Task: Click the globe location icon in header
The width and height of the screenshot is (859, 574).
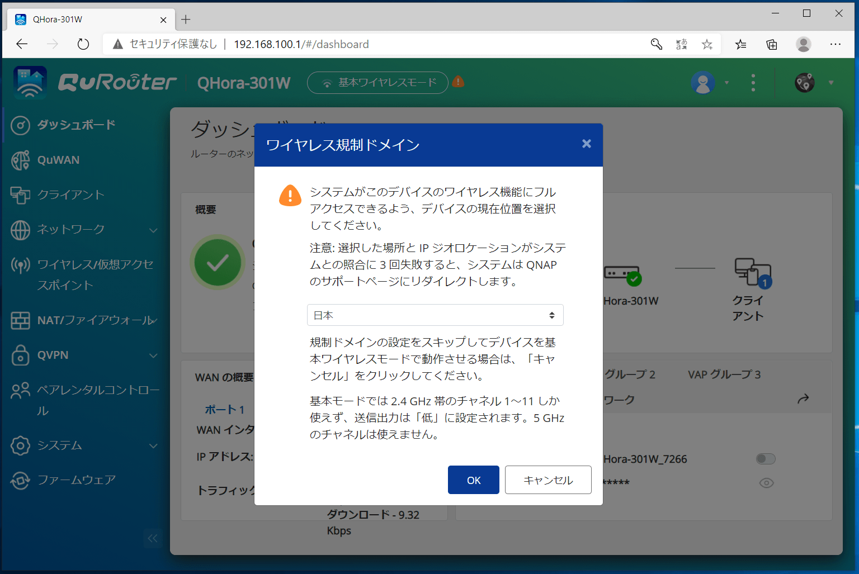Action: pos(805,83)
